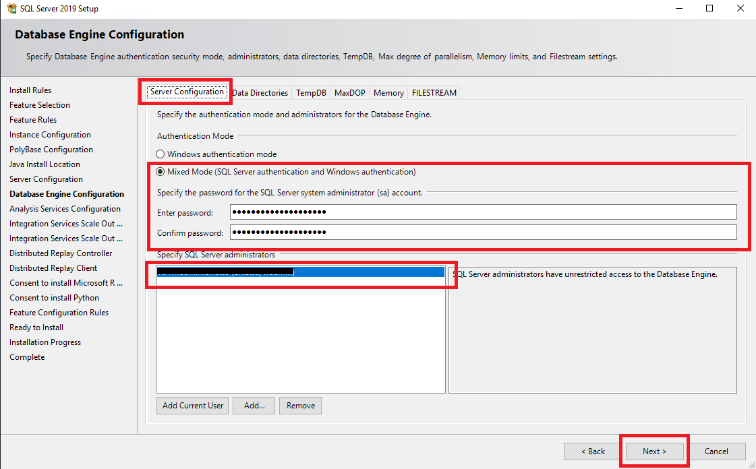
Task: Cancel the SQL Server setup
Action: pyautogui.click(x=716, y=451)
